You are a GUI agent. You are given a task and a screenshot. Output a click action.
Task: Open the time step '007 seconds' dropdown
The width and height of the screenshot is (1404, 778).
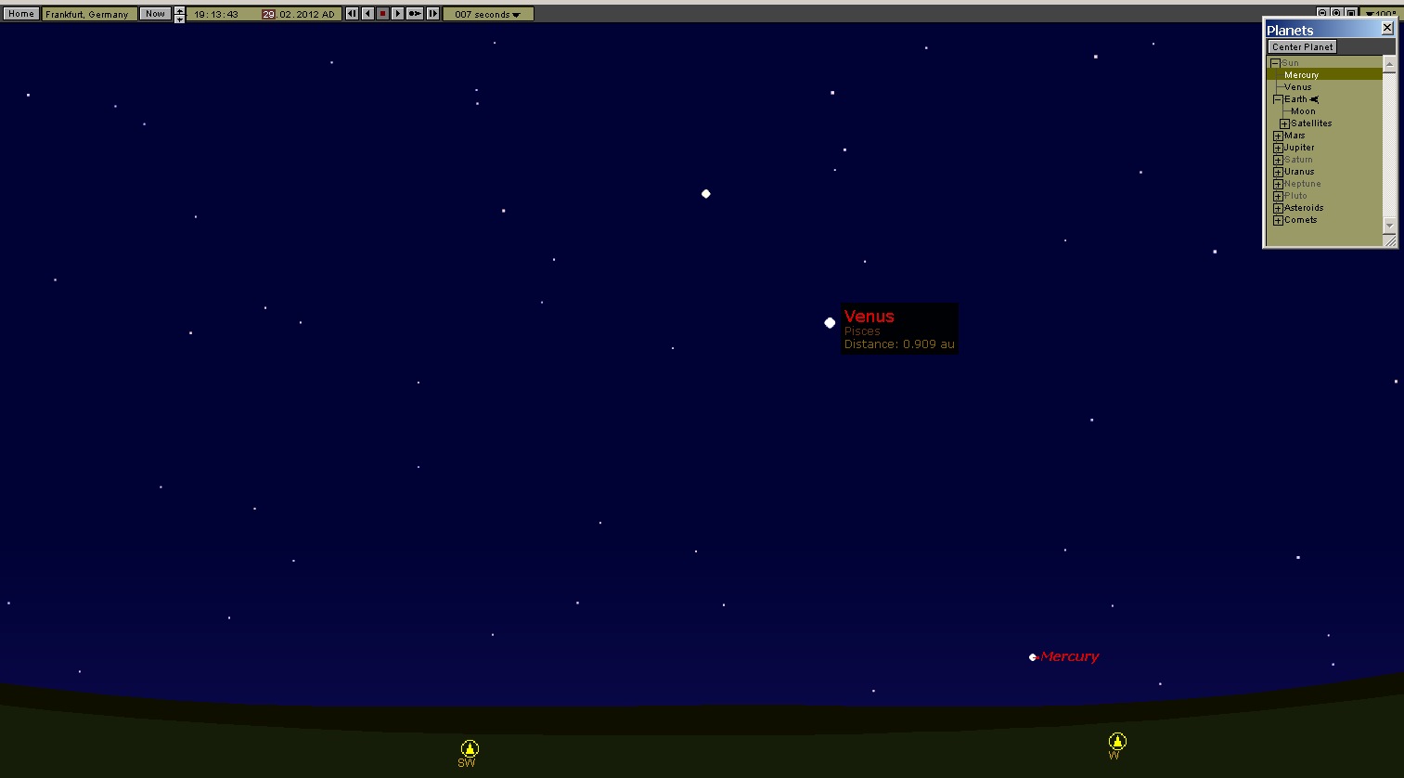(488, 14)
